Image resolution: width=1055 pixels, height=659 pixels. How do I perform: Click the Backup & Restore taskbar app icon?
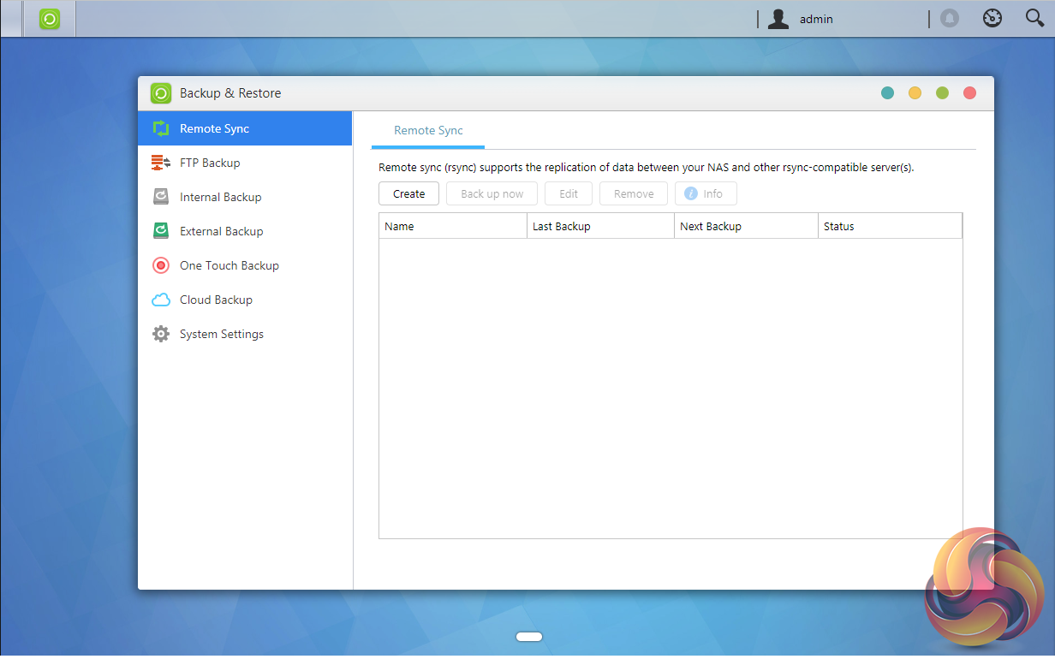(50, 19)
